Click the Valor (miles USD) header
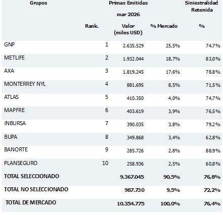The image size is (223, 215). pos(128,29)
